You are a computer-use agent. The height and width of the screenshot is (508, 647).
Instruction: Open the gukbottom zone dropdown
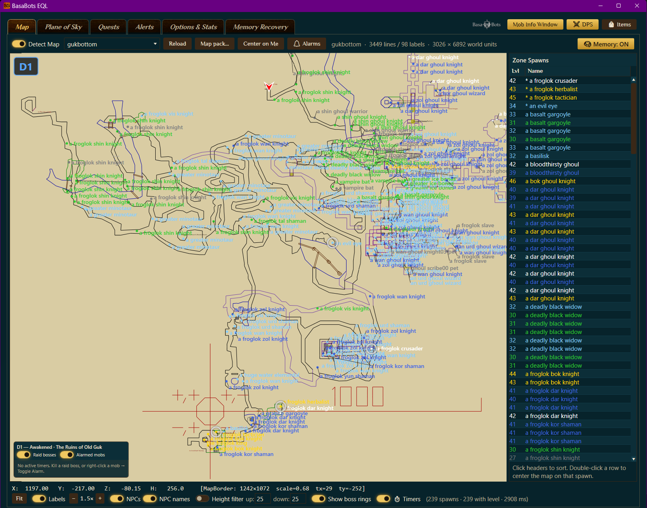point(112,44)
